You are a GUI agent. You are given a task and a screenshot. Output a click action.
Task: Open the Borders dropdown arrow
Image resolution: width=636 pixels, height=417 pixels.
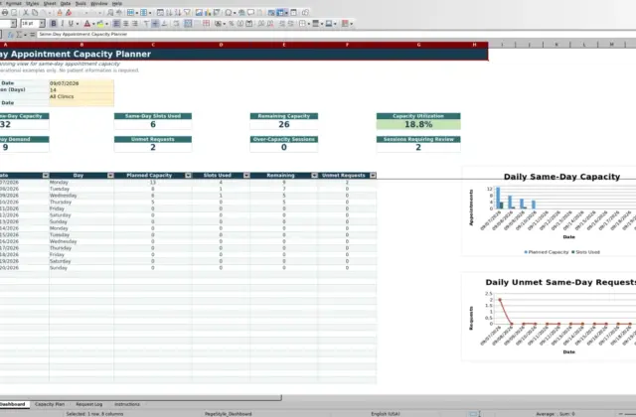click(x=309, y=24)
